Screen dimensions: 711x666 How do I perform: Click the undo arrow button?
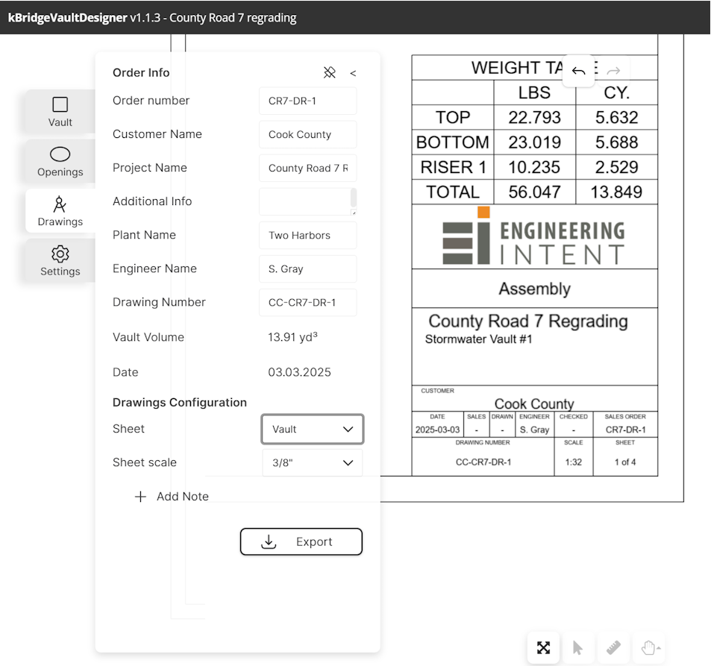click(578, 71)
